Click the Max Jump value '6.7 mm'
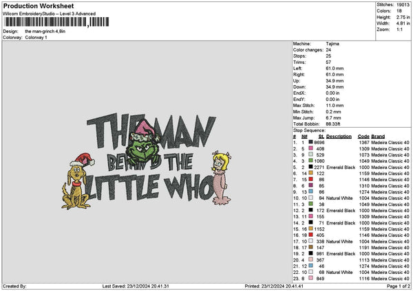 (x=333, y=118)
